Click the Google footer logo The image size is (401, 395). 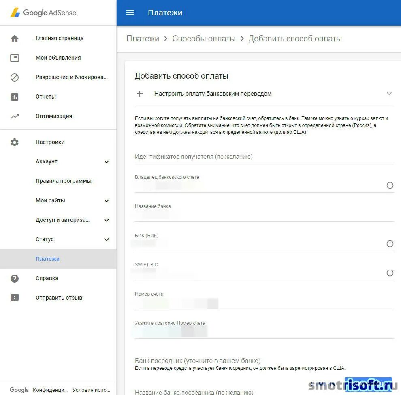(19, 390)
